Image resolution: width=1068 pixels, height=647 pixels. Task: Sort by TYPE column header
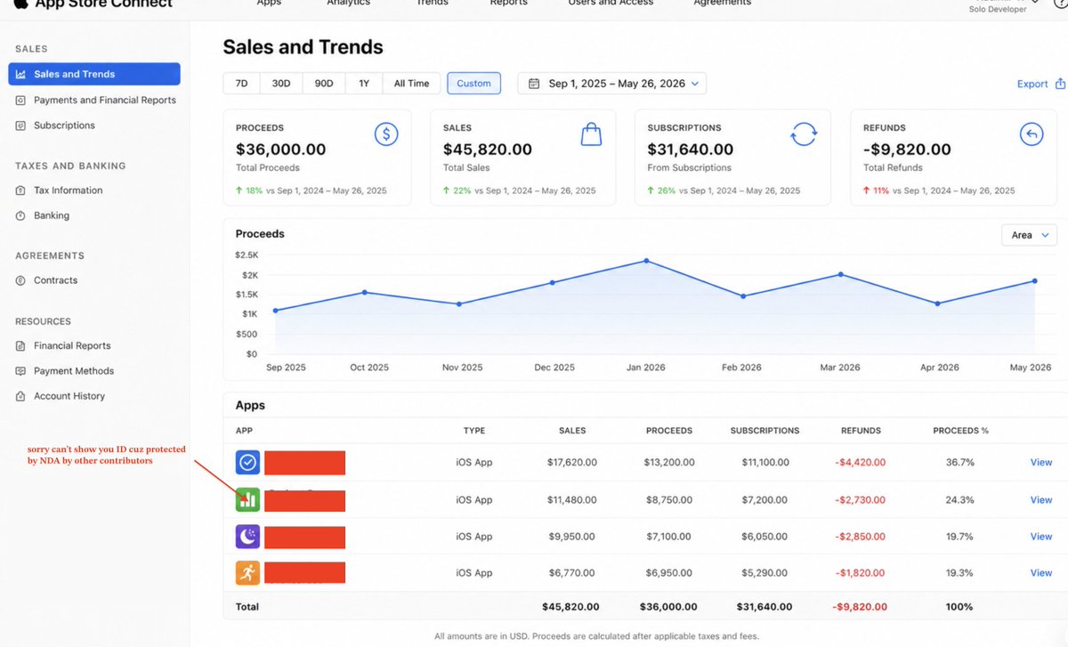pos(474,431)
